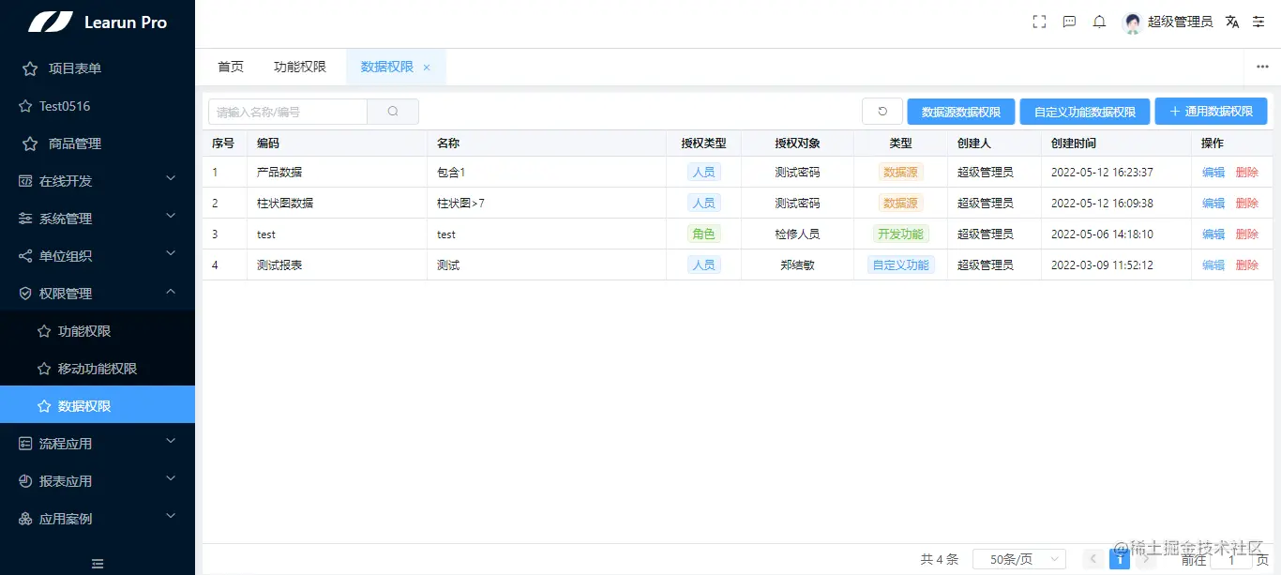Click 在线开发 module icon
Image resolution: width=1281 pixels, height=575 pixels.
tap(25, 181)
